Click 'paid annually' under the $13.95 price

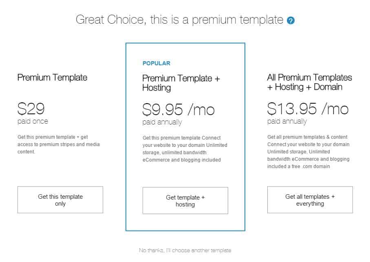pos(287,121)
